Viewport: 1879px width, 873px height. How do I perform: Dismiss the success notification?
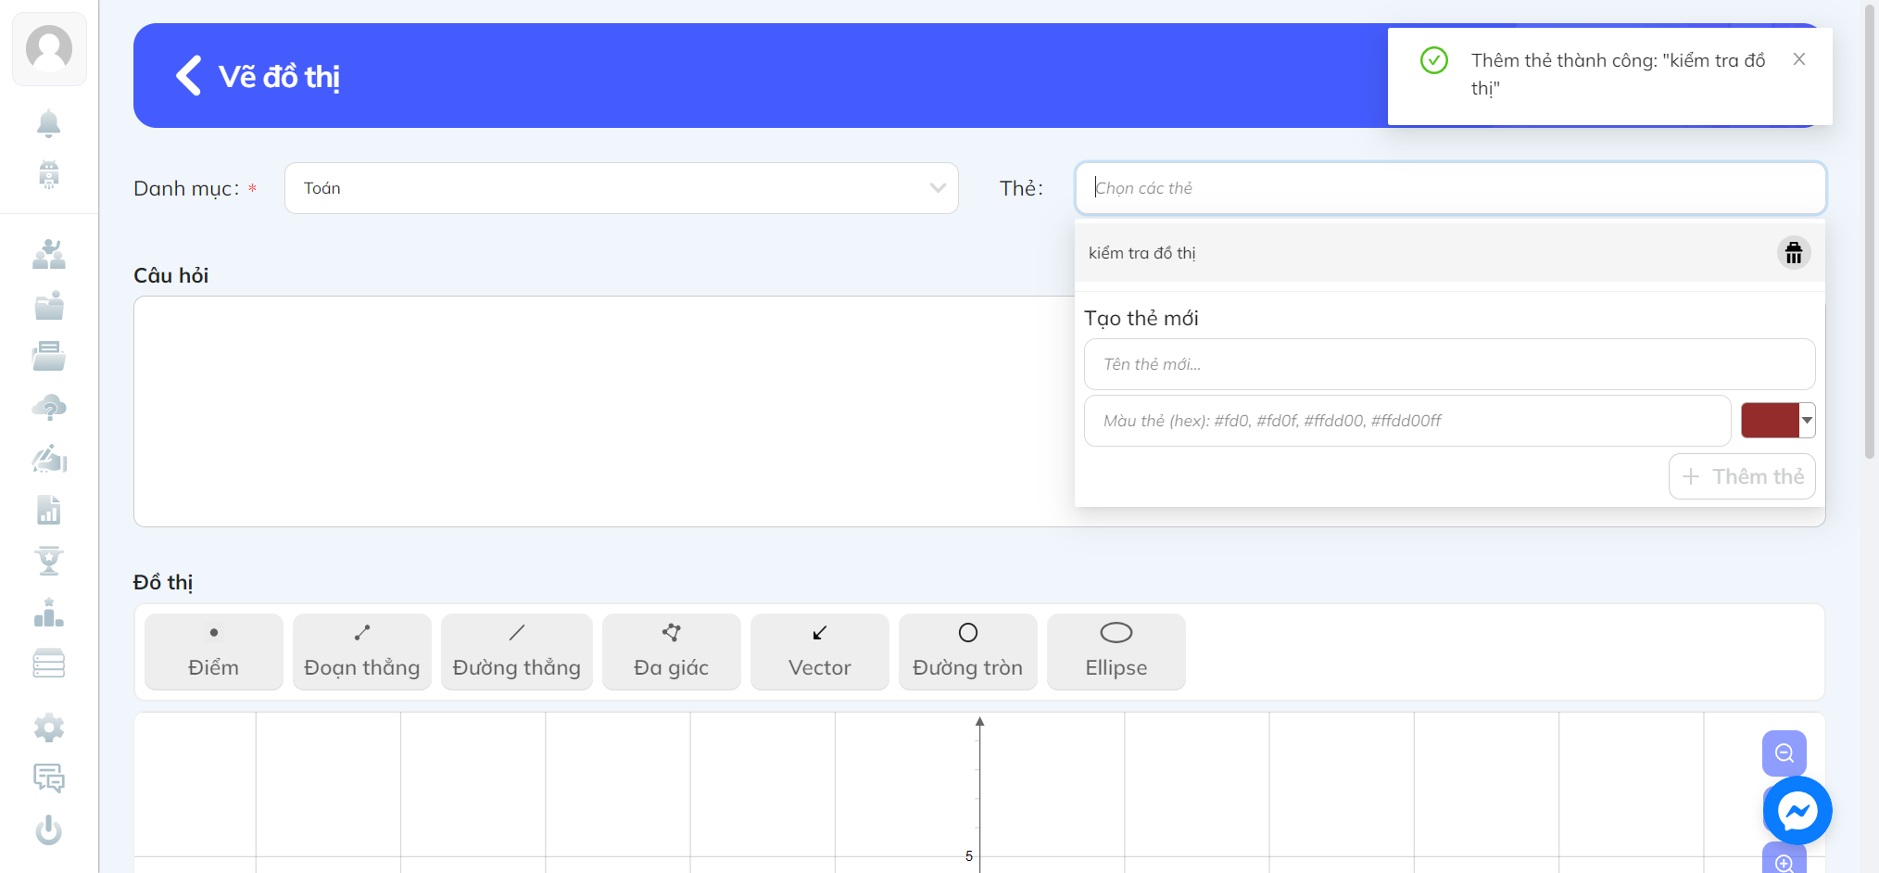(1799, 59)
